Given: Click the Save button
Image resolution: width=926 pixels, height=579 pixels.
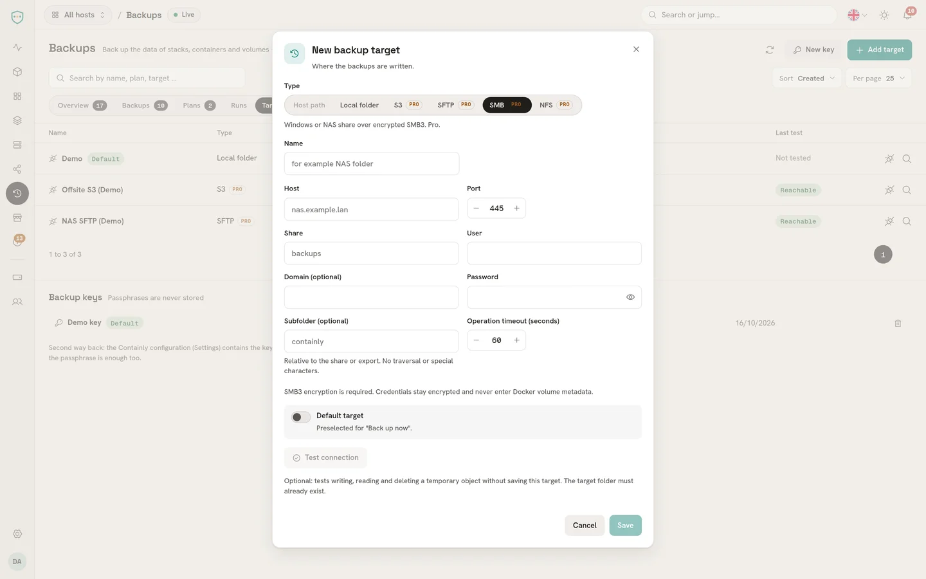Looking at the screenshot, I should [626, 526].
